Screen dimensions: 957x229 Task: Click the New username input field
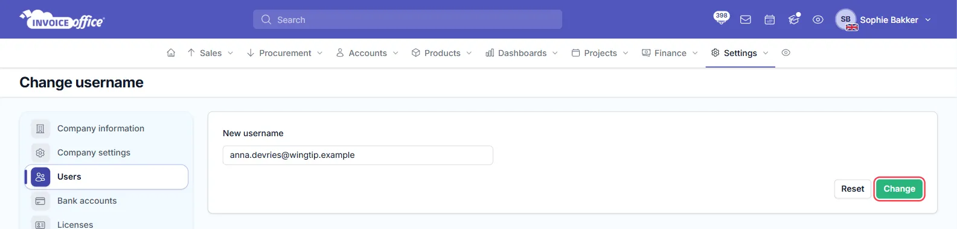click(358, 155)
